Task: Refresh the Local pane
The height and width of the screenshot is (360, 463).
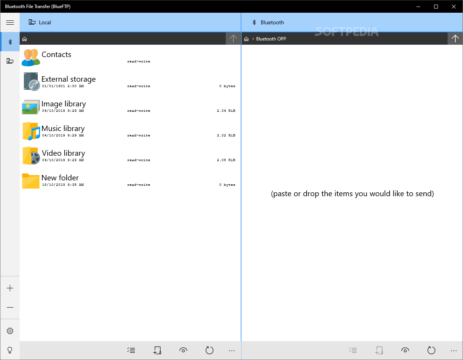Action: [209, 350]
